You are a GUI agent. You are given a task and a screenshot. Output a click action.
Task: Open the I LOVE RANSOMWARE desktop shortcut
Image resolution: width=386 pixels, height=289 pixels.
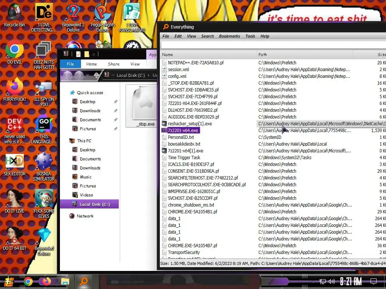tap(132, 18)
